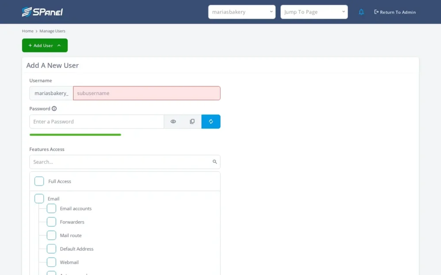The image size is (441, 275).
Task: Generate a random password
Action: 211,122
